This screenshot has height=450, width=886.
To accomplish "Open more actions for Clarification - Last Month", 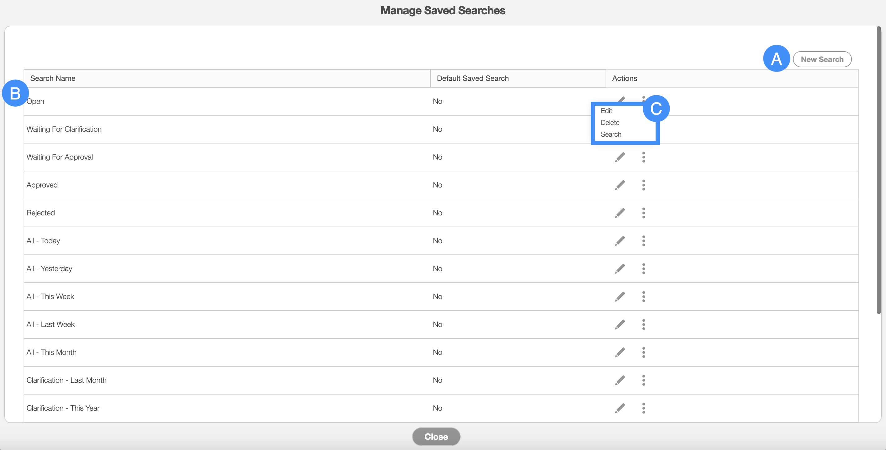I will (x=643, y=380).
